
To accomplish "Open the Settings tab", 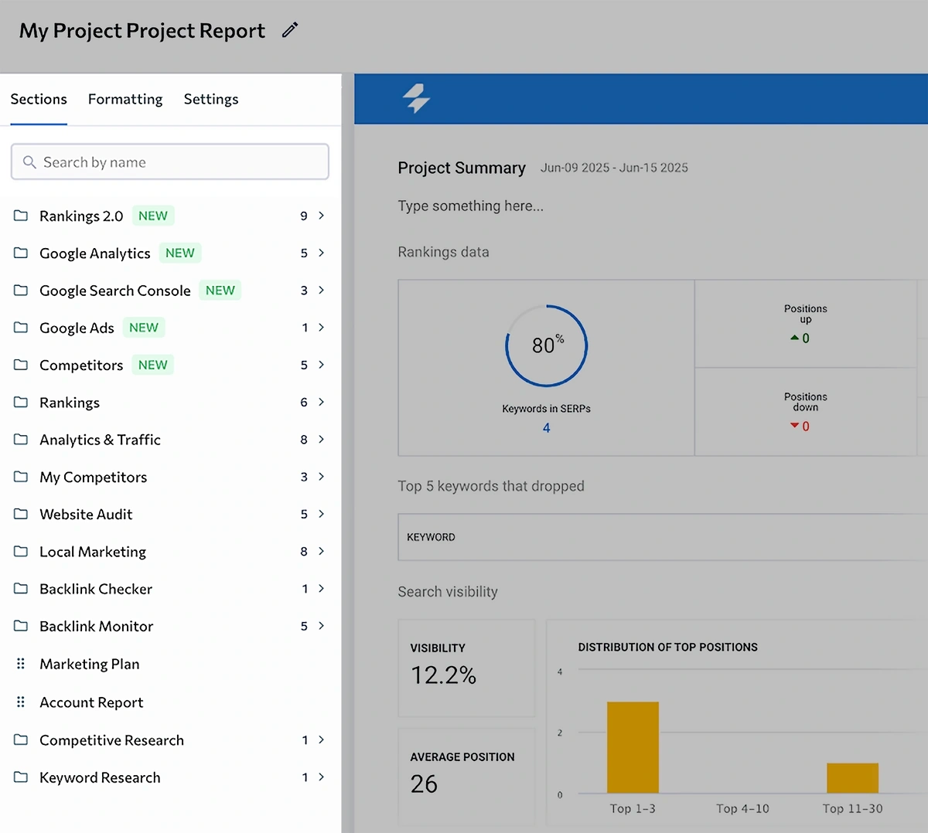I will pos(210,99).
